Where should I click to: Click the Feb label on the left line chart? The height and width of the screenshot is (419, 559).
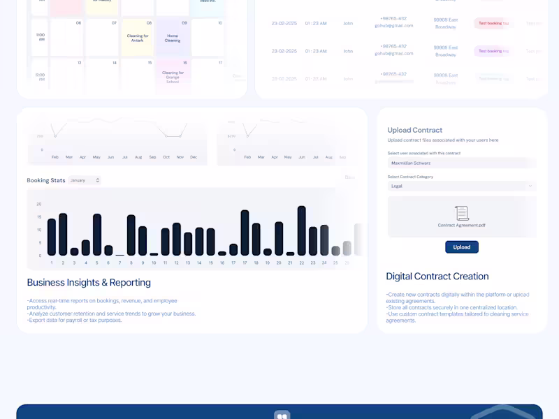point(55,157)
